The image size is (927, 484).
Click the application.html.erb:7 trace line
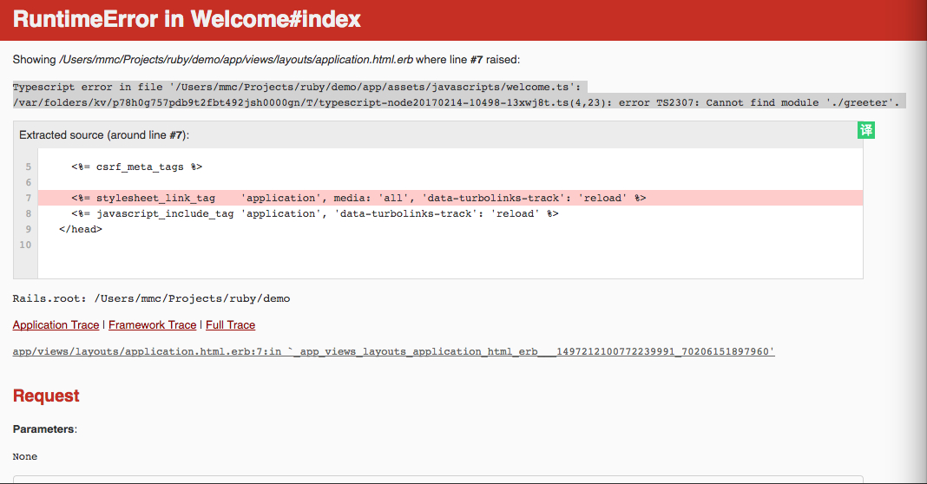[394, 351]
